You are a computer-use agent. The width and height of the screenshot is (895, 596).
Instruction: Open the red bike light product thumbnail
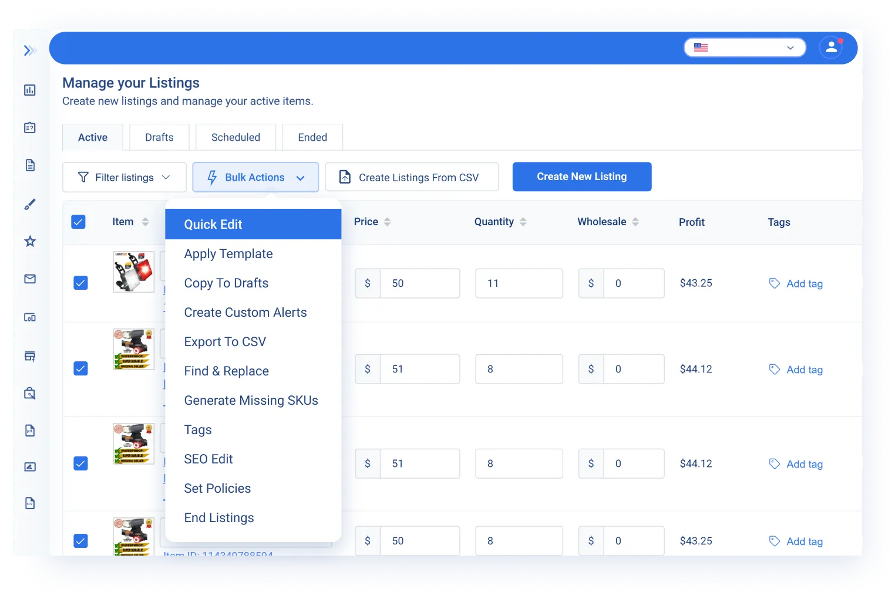point(134,272)
